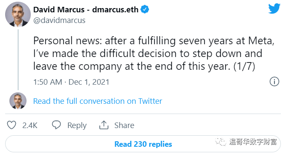Click the 1:50 AM · Dec 1, 2021 timestamp
The height and width of the screenshot is (154, 286).
pyautogui.click(x=71, y=82)
